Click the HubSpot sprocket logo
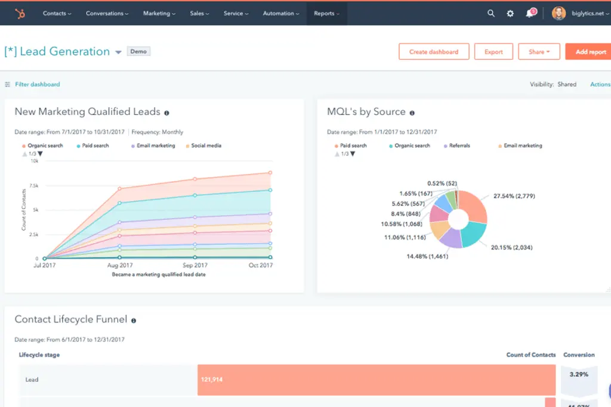 coord(20,14)
